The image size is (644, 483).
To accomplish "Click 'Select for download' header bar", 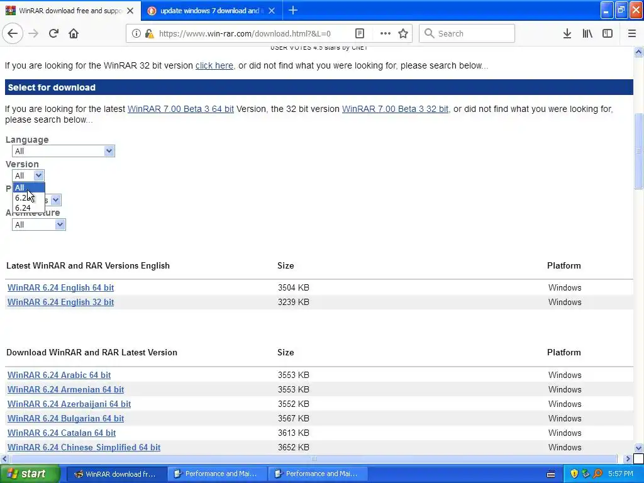I will pos(319,87).
